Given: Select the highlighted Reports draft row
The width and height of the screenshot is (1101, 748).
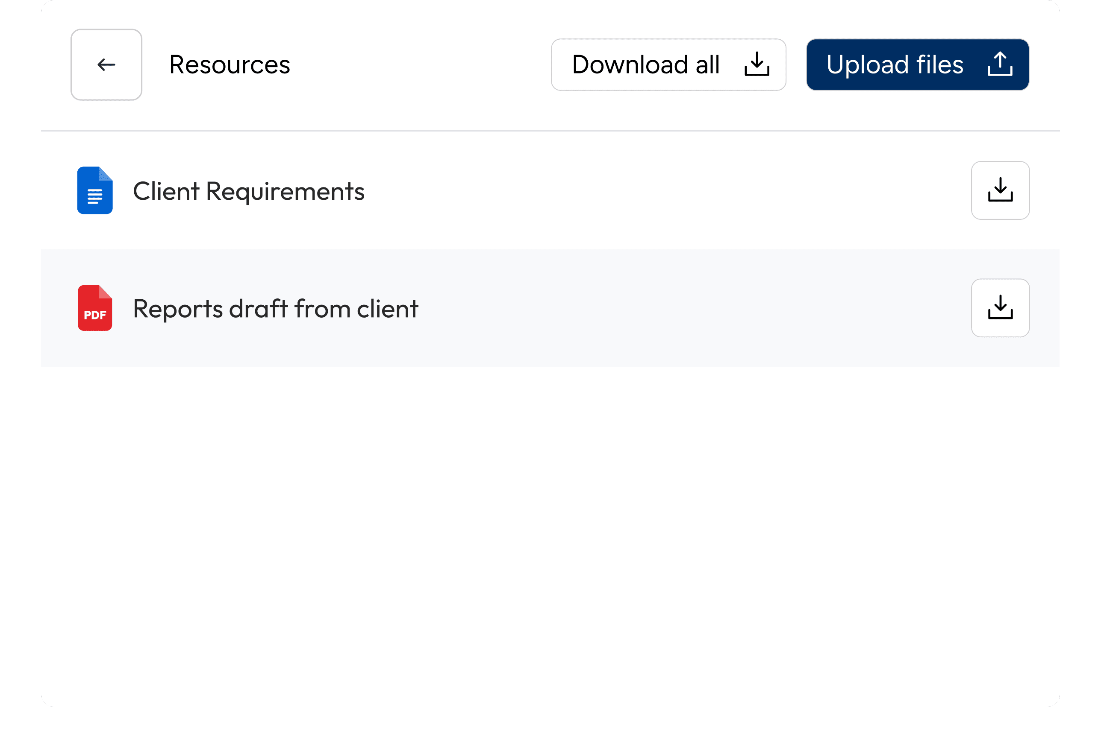Looking at the screenshot, I should point(550,308).
